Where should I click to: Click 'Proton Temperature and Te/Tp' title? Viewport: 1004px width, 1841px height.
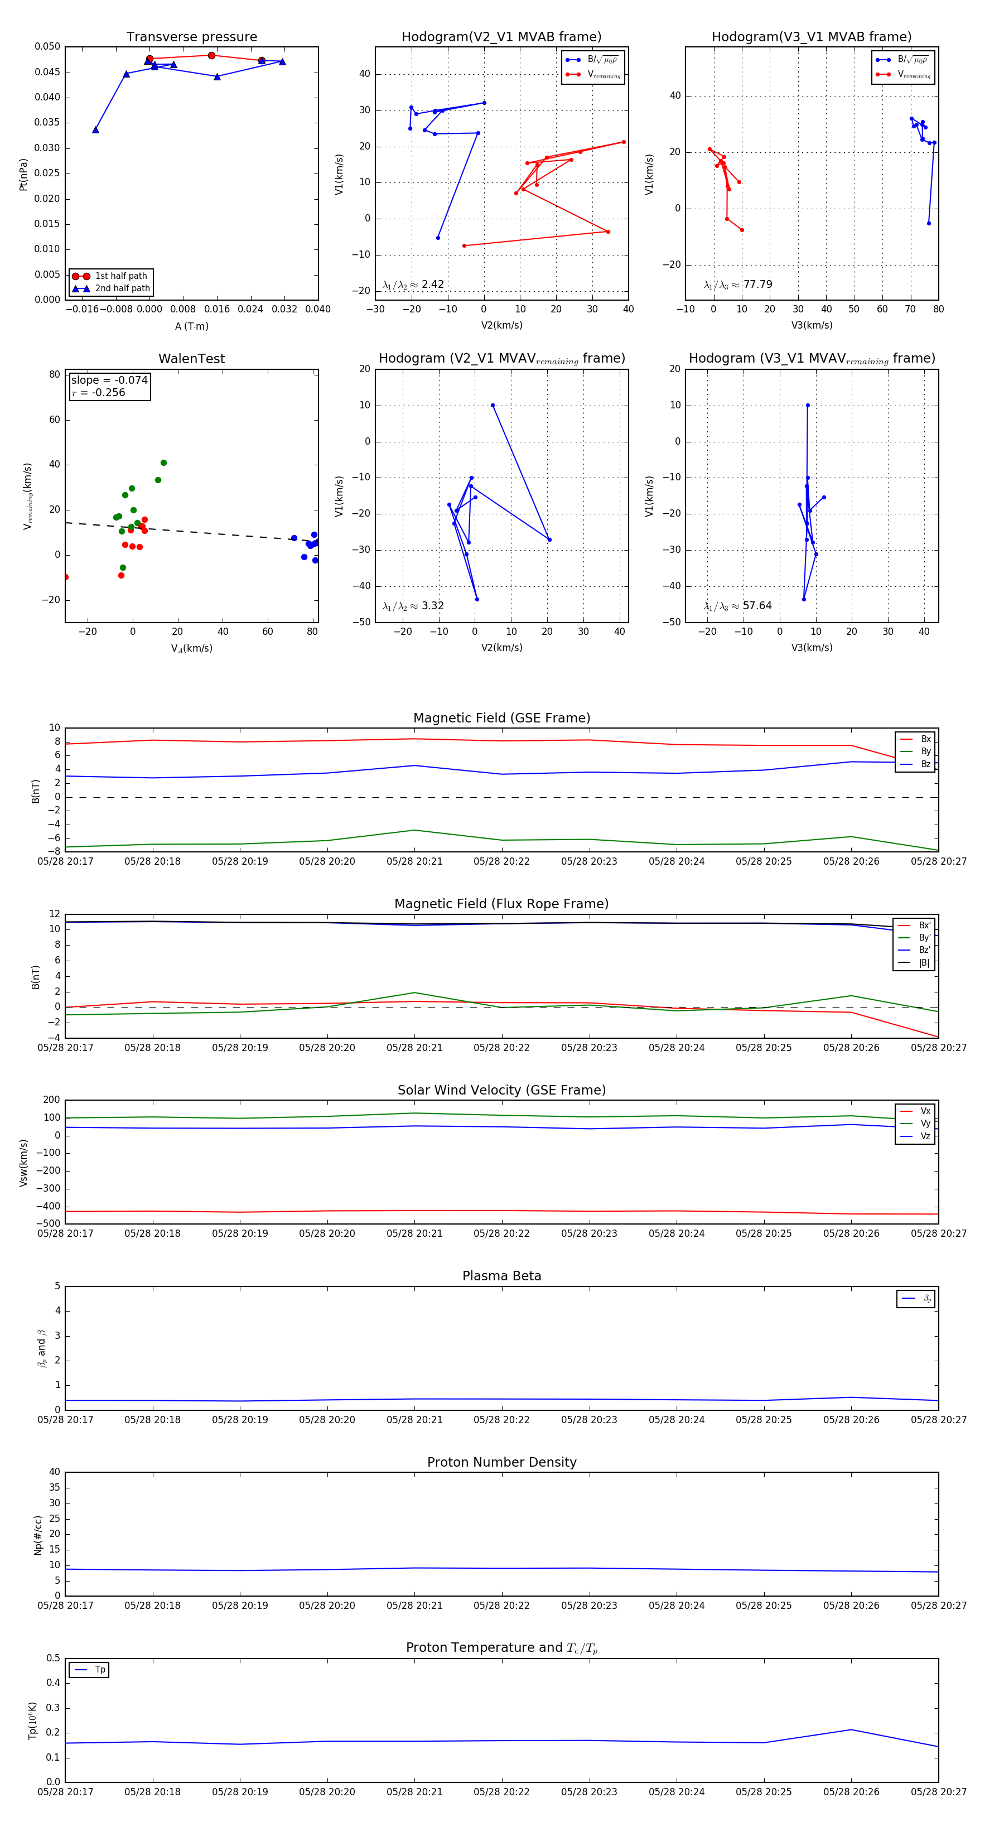[x=501, y=1648]
